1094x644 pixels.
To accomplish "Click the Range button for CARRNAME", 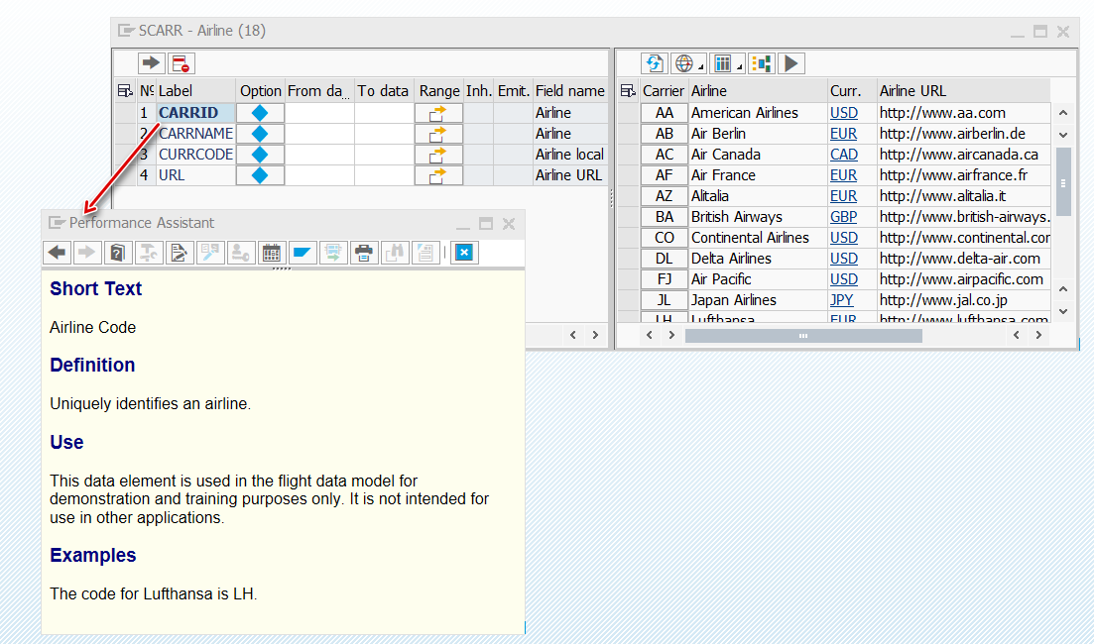I will tap(438, 134).
